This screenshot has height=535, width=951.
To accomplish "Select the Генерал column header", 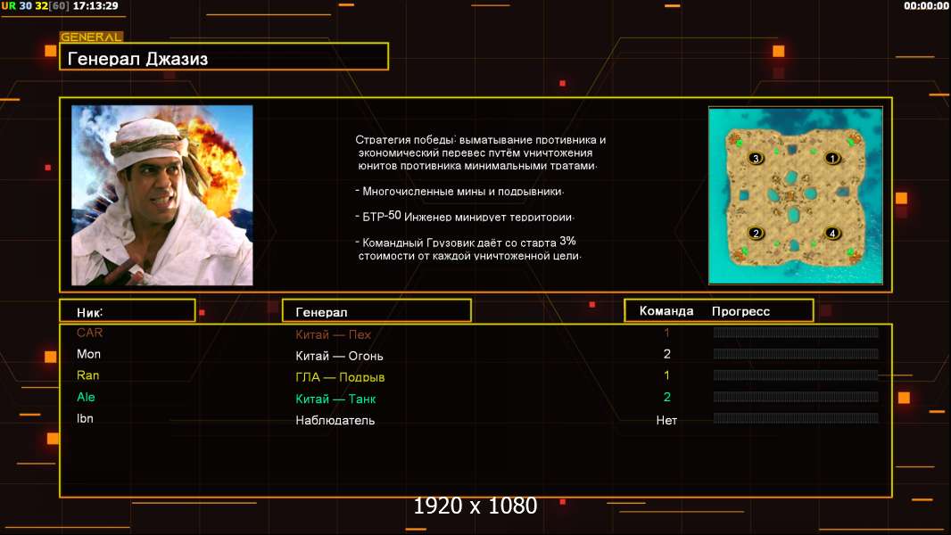I will pos(376,310).
